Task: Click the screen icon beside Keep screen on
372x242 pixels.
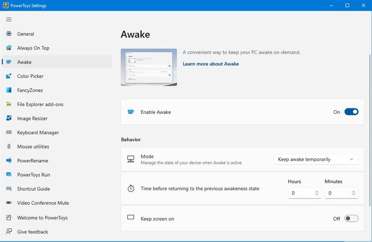Action: pyautogui.click(x=131, y=217)
